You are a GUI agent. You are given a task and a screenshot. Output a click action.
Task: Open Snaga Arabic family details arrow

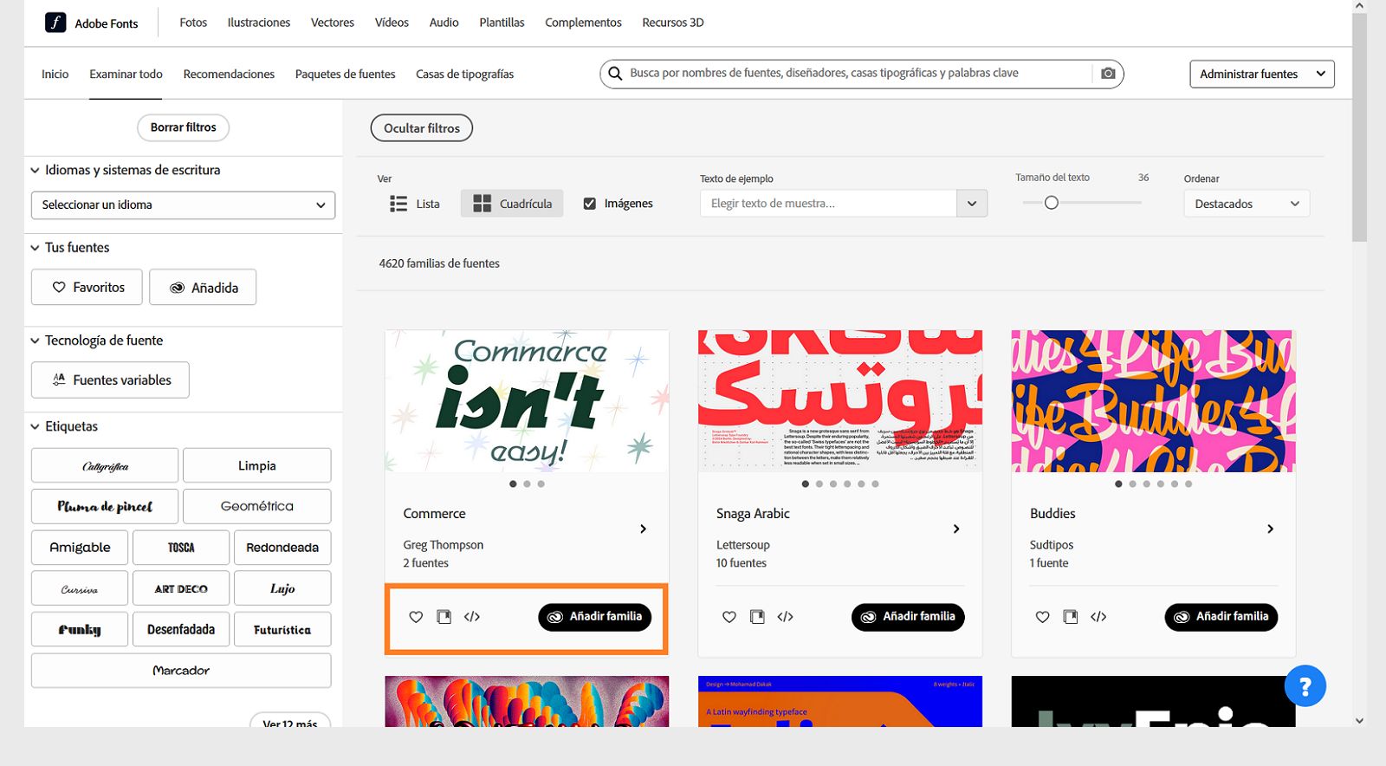coord(956,529)
